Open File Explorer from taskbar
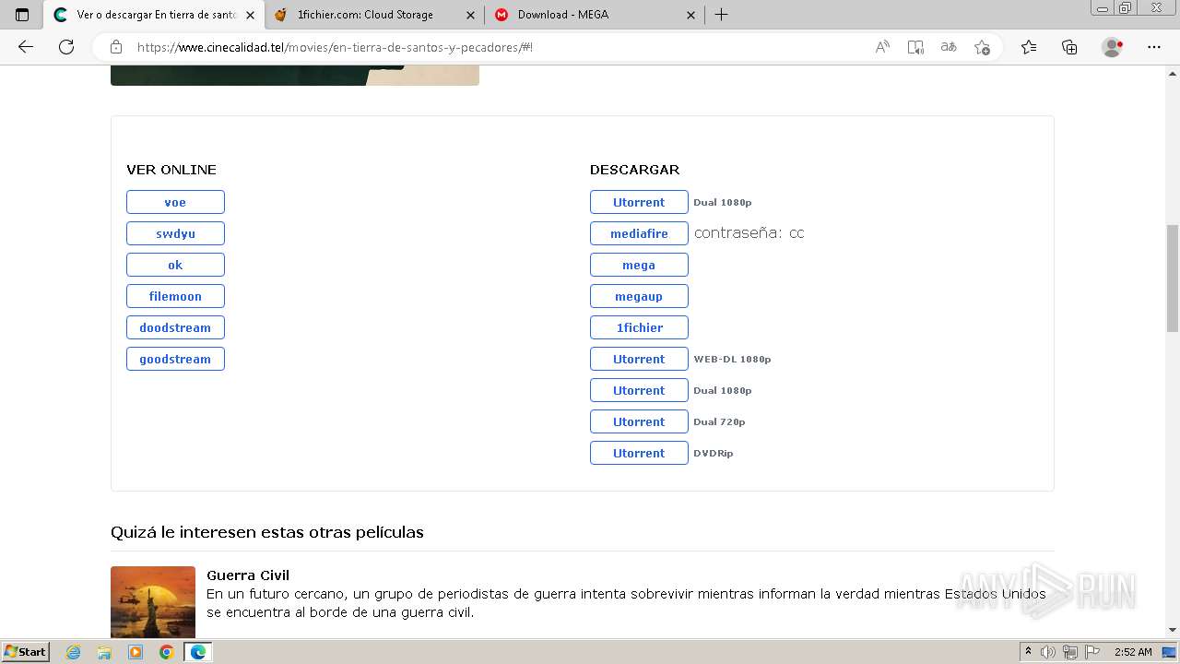The height and width of the screenshot is (664, 1180). [x=104, y=652]
